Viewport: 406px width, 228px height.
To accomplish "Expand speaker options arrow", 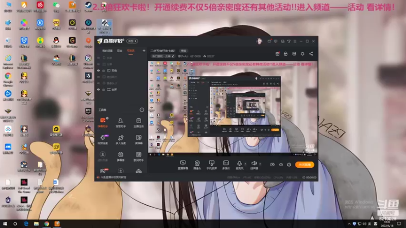I will click(260, 164).
